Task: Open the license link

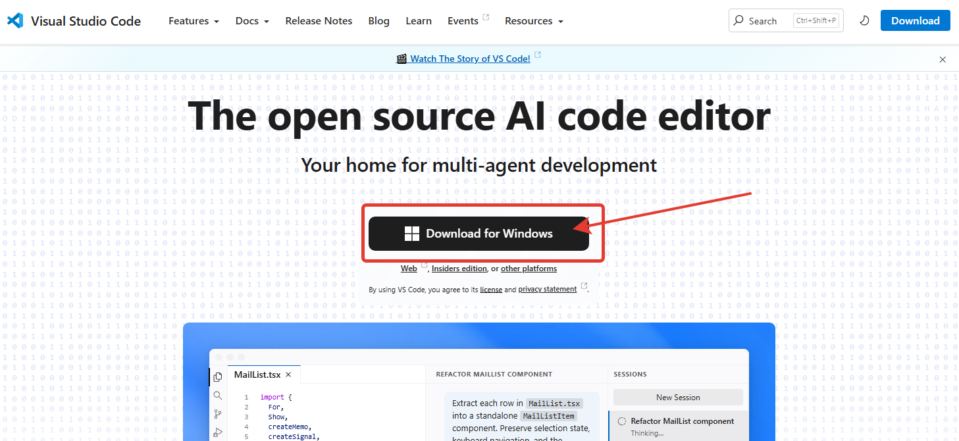Action: 491,290
